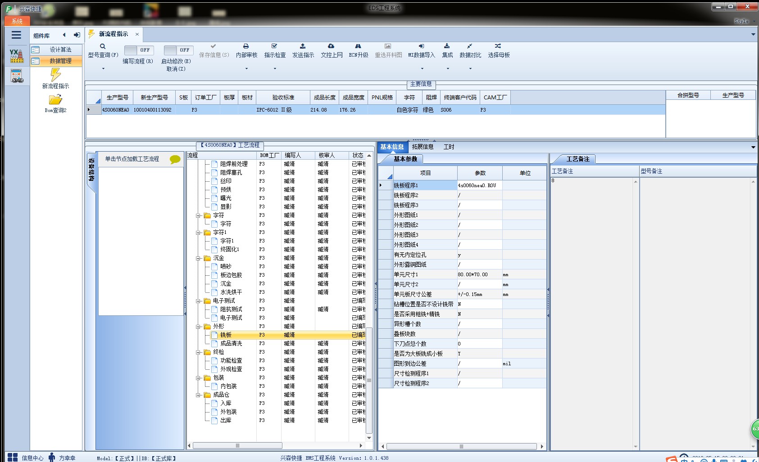Click the 选择母板 shuffle icon
The height and width of the screenshot is (462, 759).
click(498, 46)
